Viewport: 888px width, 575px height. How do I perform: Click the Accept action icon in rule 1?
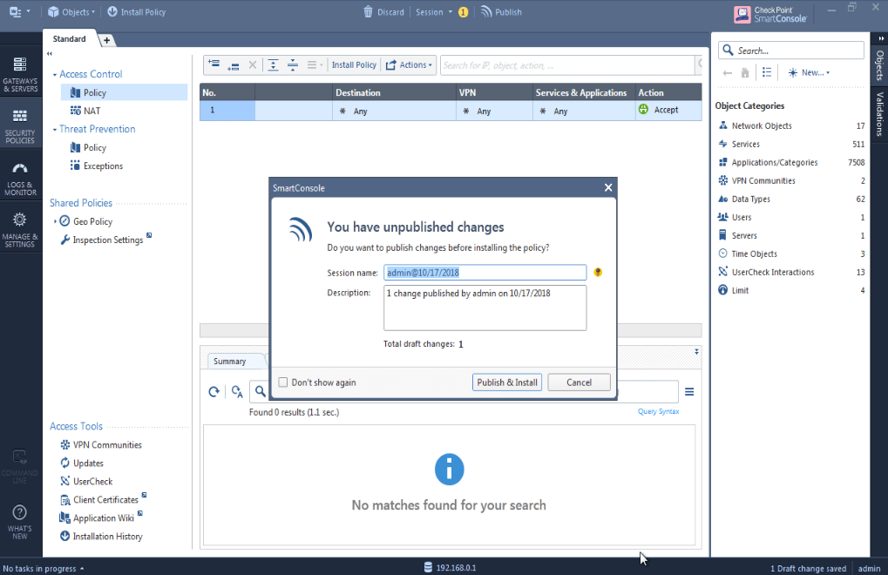pyautogui.click(x=643, y=109)
